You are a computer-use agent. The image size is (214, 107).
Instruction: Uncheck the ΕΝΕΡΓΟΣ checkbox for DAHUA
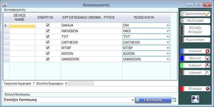[48, 25]
